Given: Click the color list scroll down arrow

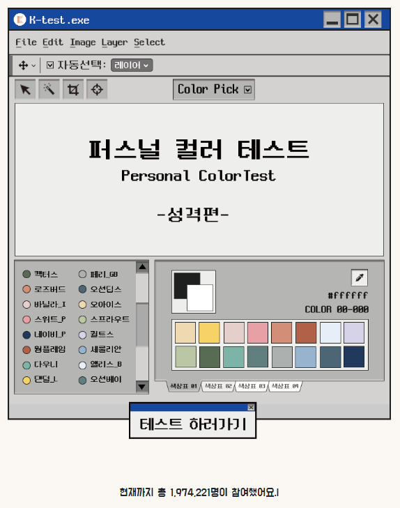Looking at the screenshot, I should tap(142, 387).
